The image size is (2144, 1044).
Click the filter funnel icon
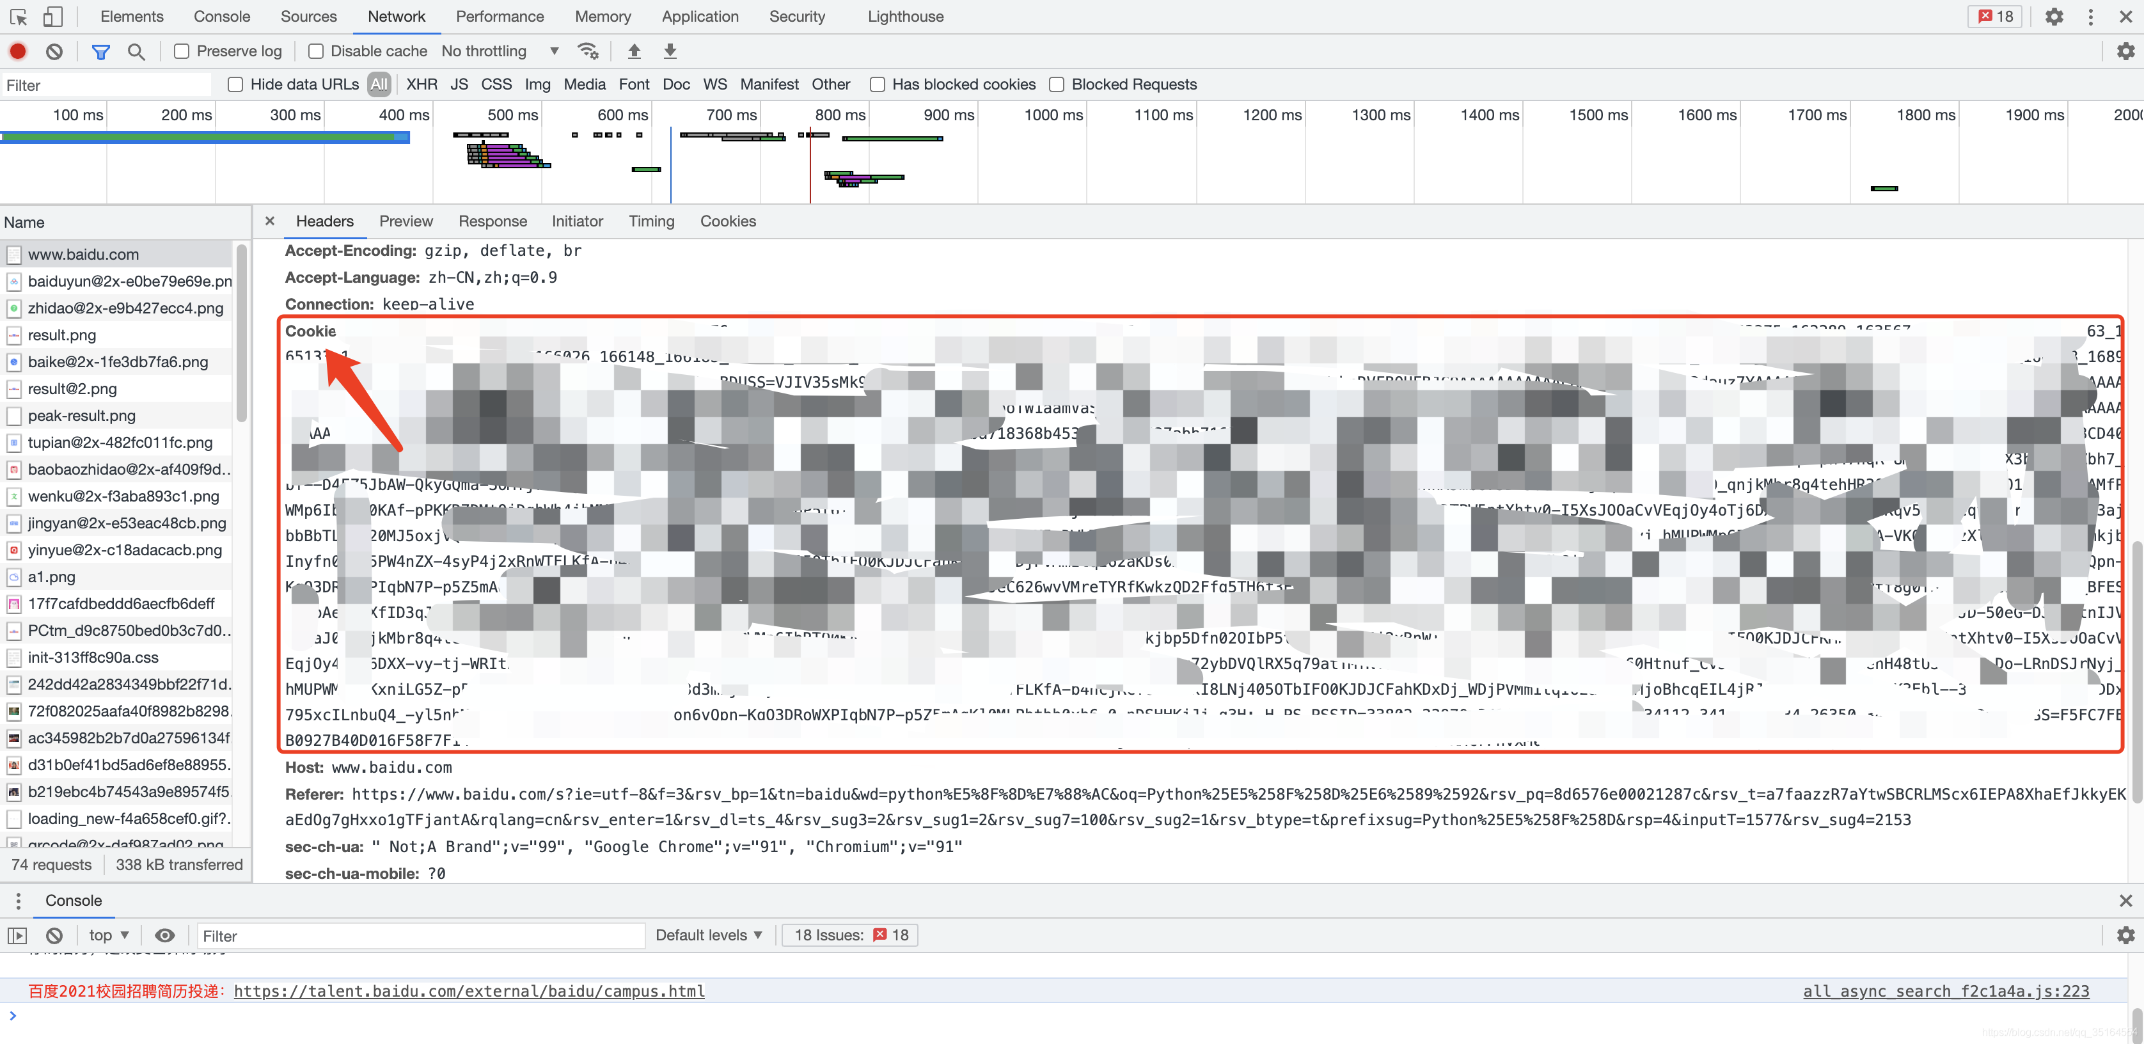pyautogui.click(x=100, y=51)
